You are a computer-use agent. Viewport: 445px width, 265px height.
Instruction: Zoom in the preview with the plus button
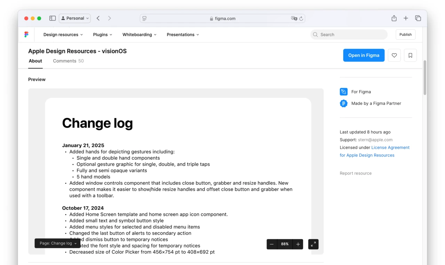(298, 244)
